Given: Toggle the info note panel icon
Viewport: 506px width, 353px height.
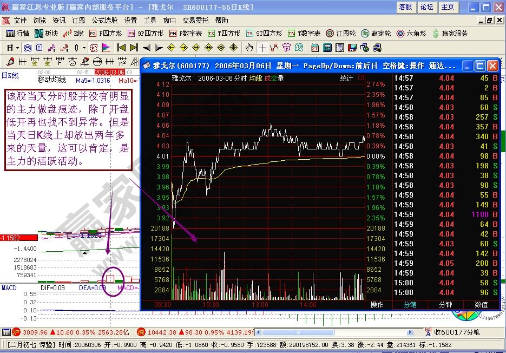Looking at the screenshot, I should (x=38, y=48).
